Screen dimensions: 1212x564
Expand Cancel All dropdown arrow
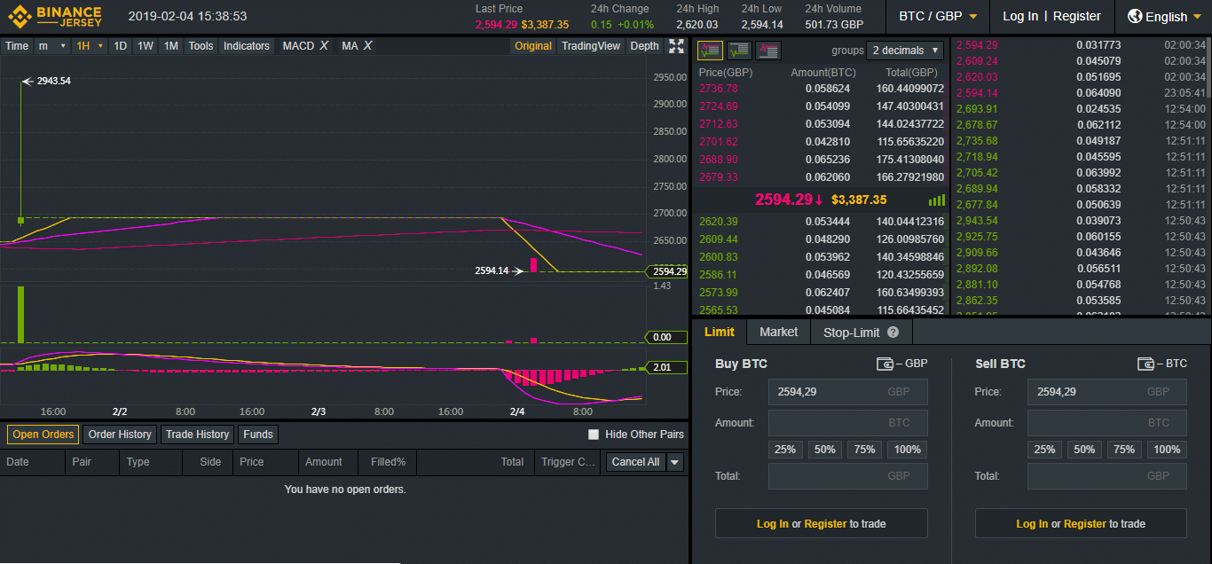[x=675, y=462]
